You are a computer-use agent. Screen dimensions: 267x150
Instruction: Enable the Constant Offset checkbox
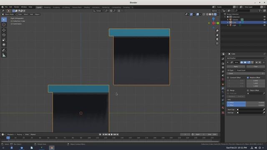(x=228, y=78)
